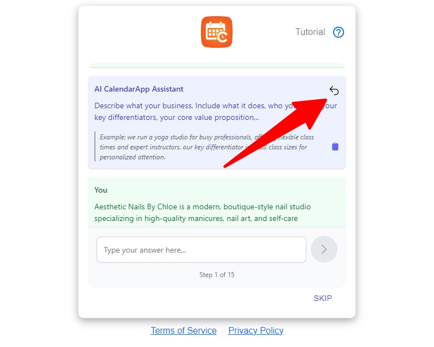This screenshot has width=434, height=347.
Task: Click the 'You' message bubble
Action: [x=217, y=202]
